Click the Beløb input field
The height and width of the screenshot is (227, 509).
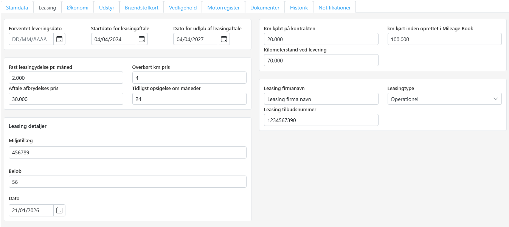(127, 182)
